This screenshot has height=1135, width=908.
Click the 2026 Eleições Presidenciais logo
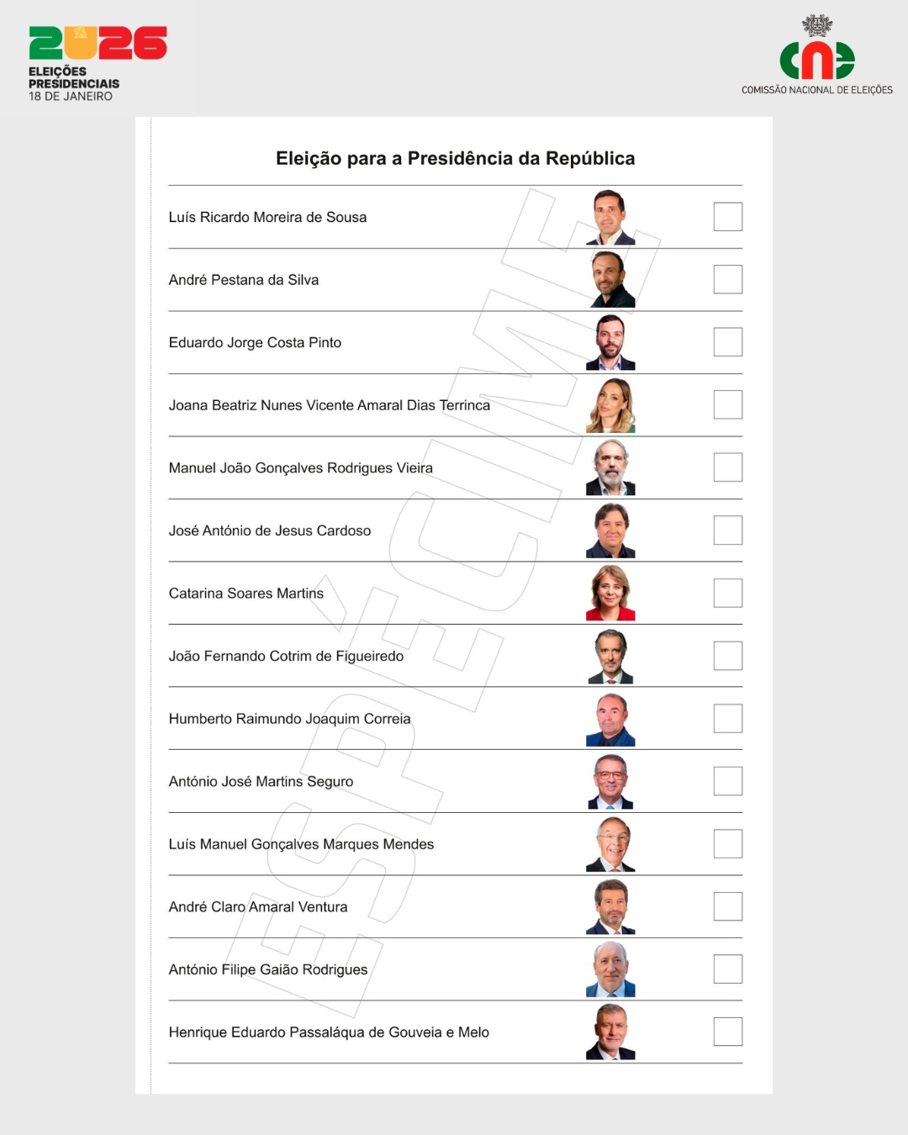tap(97, 62)
